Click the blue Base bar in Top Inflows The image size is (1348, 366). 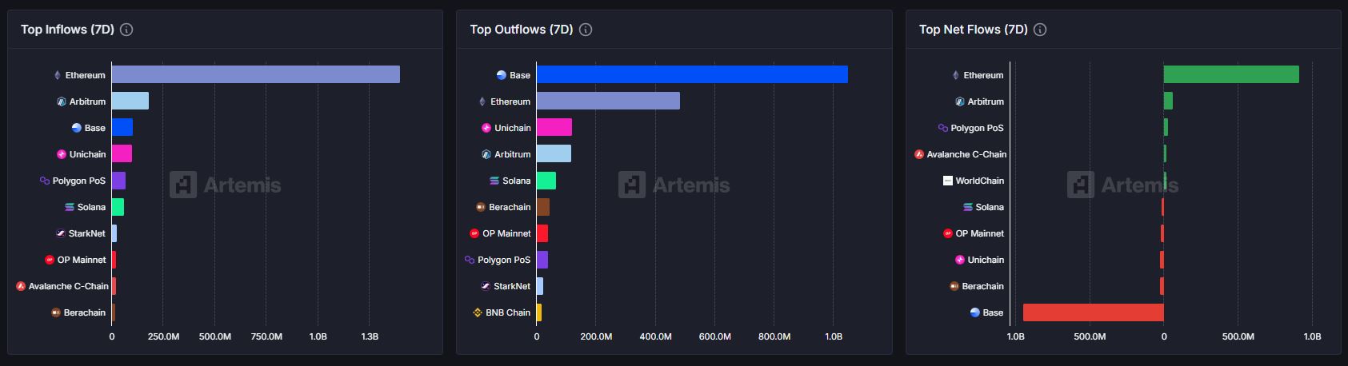pos(122,127)
